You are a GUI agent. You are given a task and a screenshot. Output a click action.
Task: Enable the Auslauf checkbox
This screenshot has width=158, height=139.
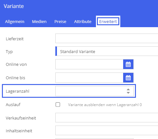tap(58, 104)
